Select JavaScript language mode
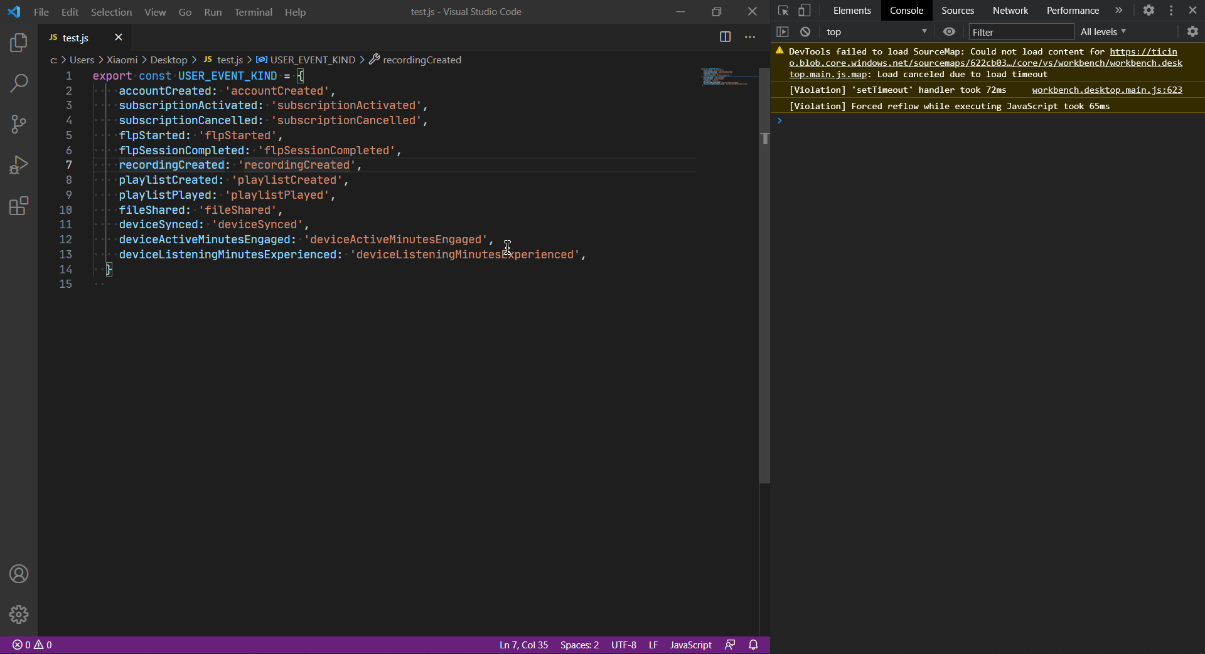This screenshot has width=1205, height=654. point(690,645)
